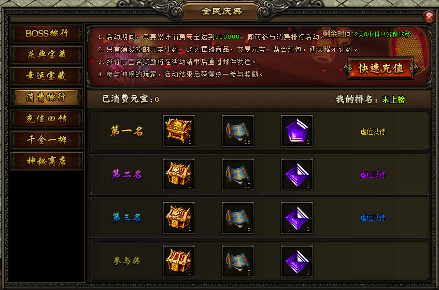Go to the 神秘商店 tab
This screenshot has height=290, width=439.
pos(47,161)
